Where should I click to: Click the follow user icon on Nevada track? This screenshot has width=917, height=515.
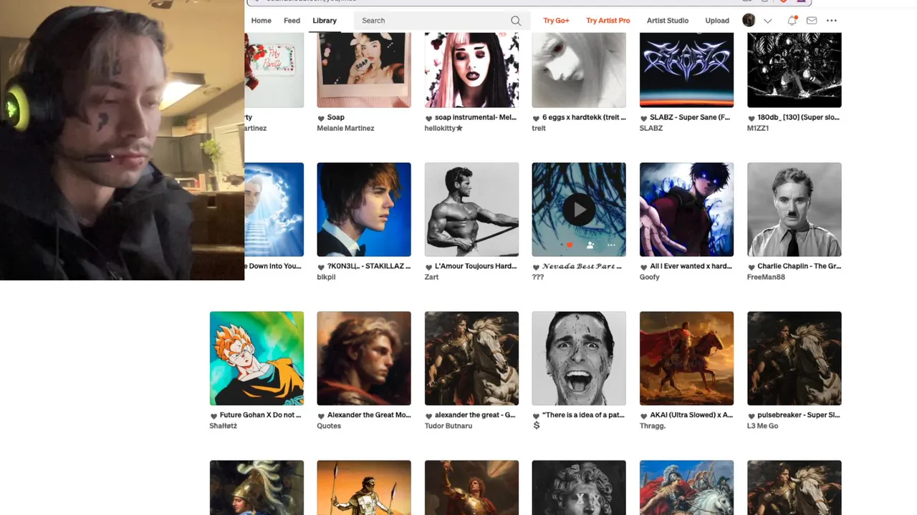click(x=590, y=245)
